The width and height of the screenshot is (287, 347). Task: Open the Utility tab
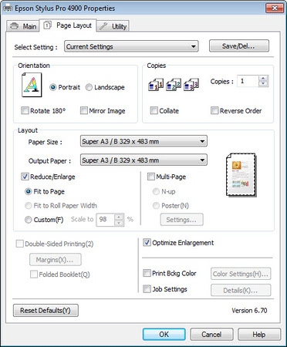pos(113,26)
